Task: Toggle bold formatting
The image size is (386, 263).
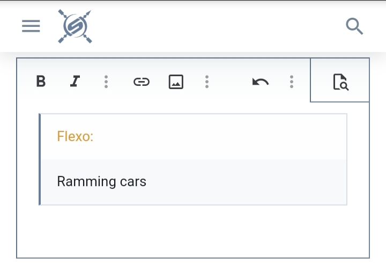Action: point(41,82)
